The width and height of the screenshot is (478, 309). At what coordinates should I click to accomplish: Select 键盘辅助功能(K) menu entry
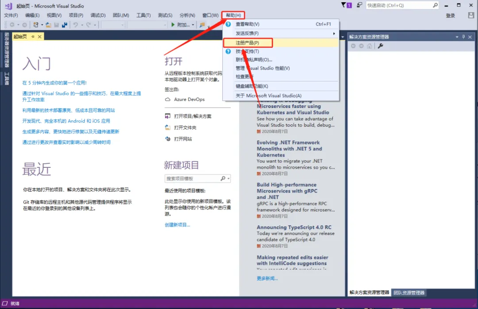pyautogui.click(x=281, y=86)
